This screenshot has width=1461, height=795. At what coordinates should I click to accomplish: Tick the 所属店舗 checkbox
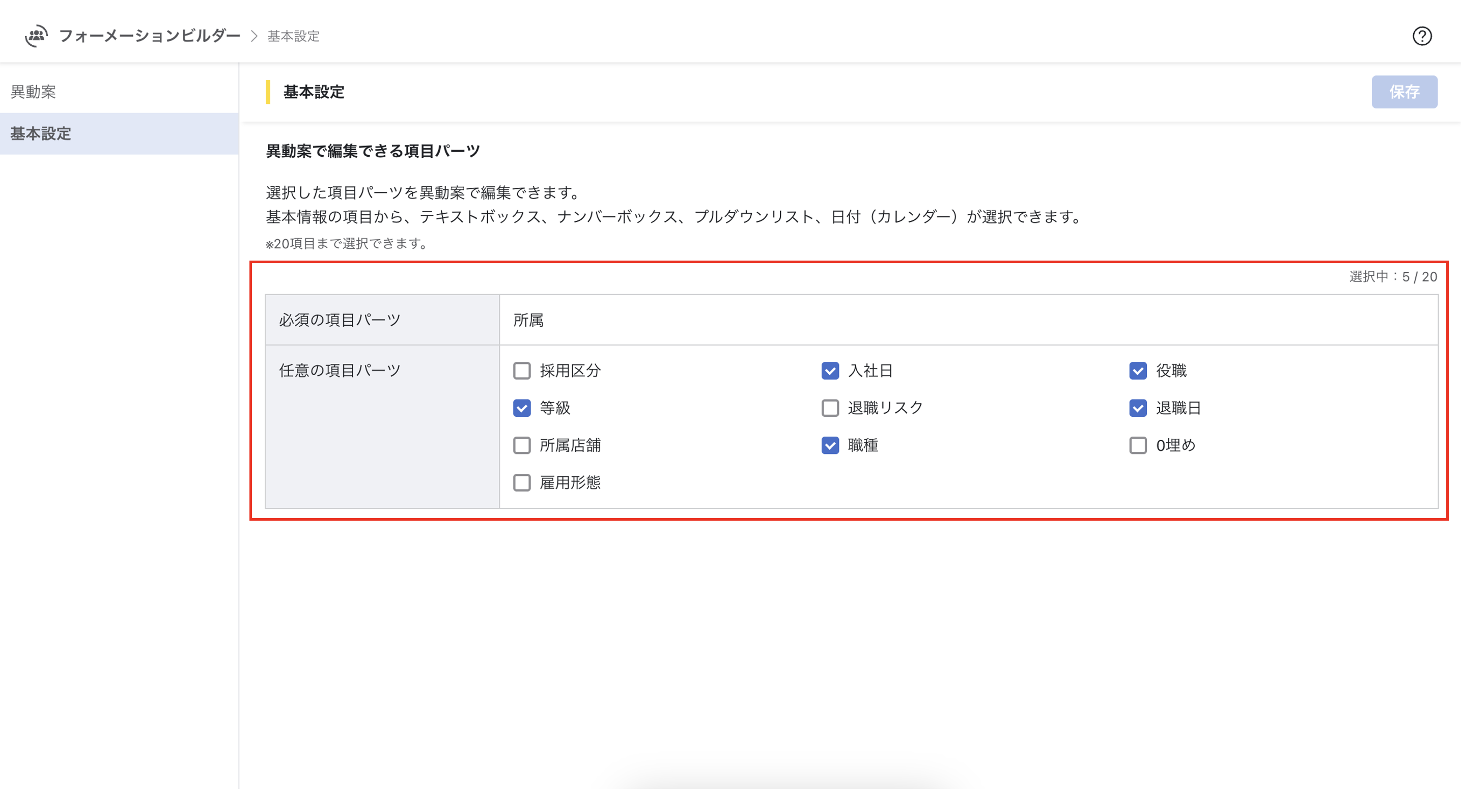[x=521, y=446]
